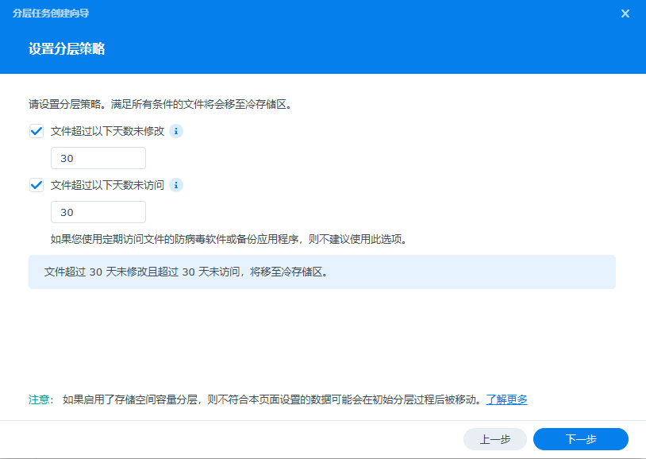Click the 文件超过以下天数未修改 label text
Screen dimensions: 646x459
[x=107, y=132]
